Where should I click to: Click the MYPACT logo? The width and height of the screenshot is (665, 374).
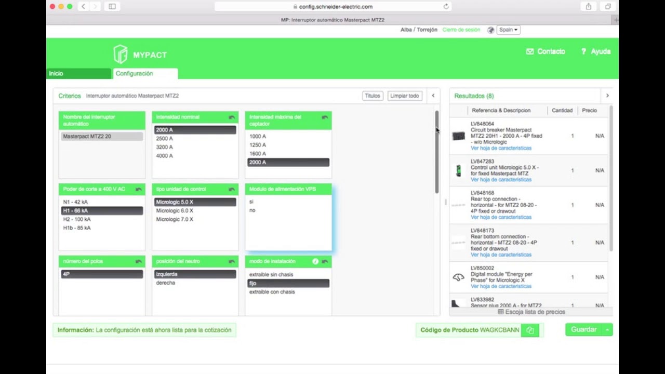tap(140, 54)
